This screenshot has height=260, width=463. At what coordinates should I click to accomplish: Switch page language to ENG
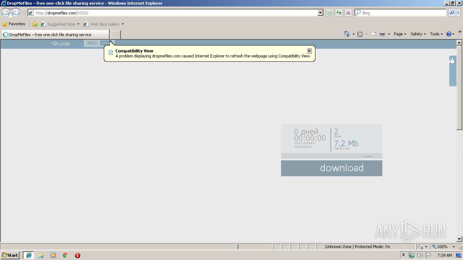point(106,43)
